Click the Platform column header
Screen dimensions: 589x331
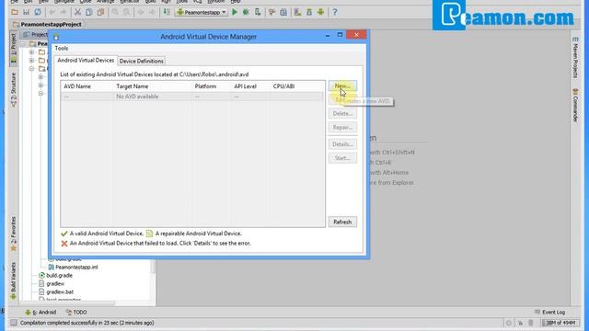pyautogui.click(x=212, y=86)
